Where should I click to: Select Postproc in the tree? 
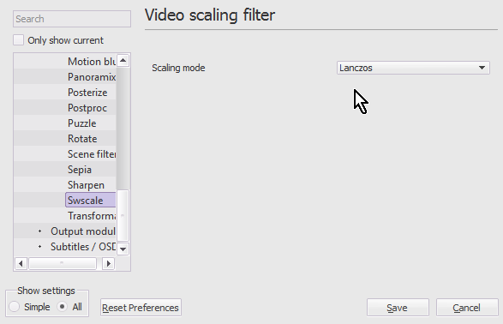pyautogui.click(x=87, y=108)
